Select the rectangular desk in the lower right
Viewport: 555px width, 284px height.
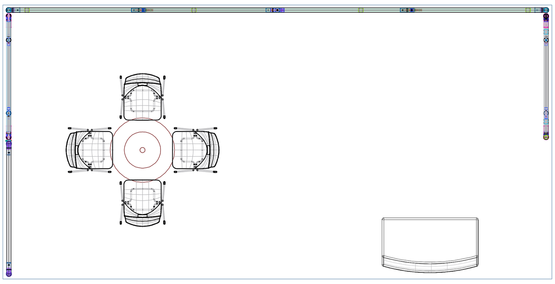[x=430, y=236]
